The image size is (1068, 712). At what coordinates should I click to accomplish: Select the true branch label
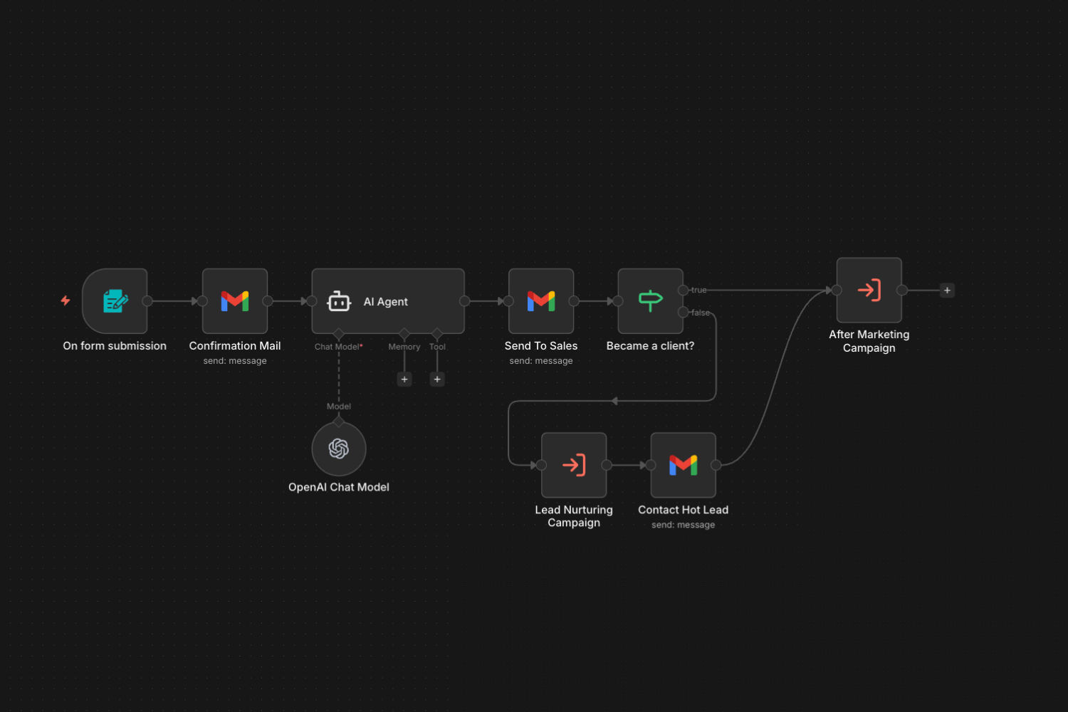[x=698, y=290]
